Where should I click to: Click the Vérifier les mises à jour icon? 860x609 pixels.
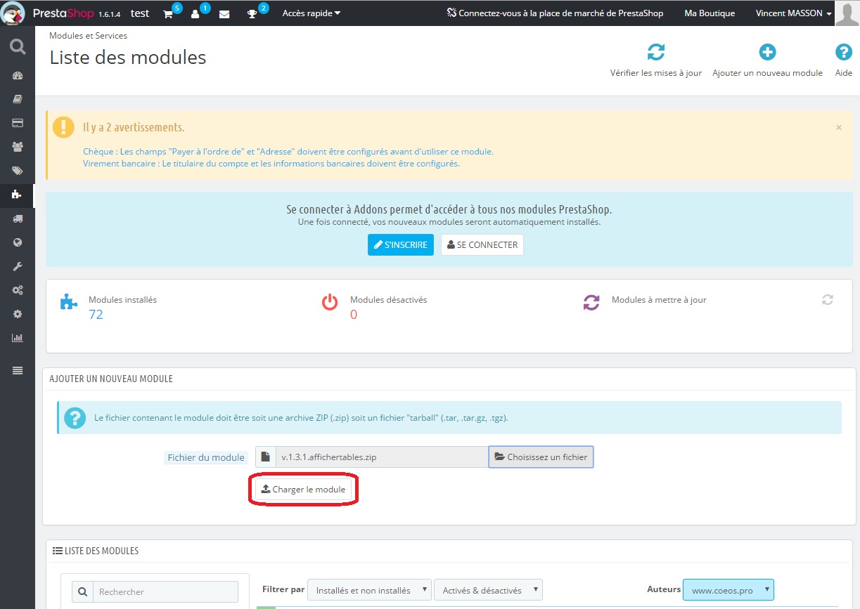tap(656, 52)
